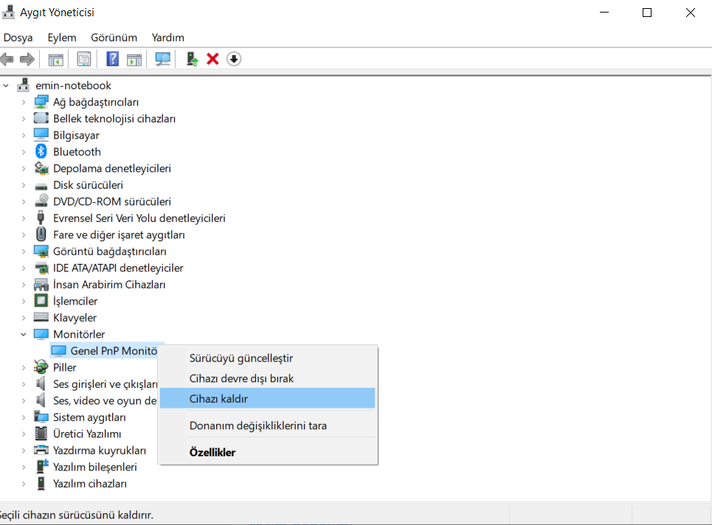Click the Update driver toolbar icon
This screenshot has width=712, height=525.
point(193,59)
